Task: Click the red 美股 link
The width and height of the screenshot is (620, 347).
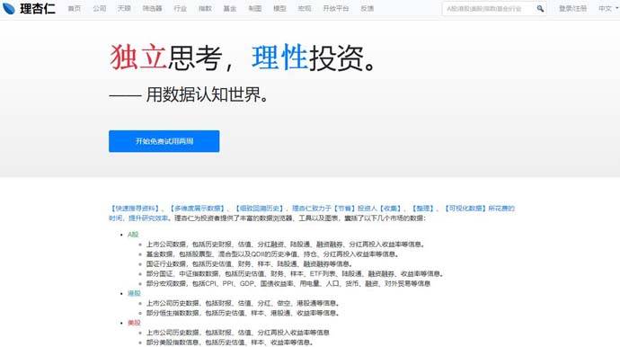Action: [x=134, y=323]
